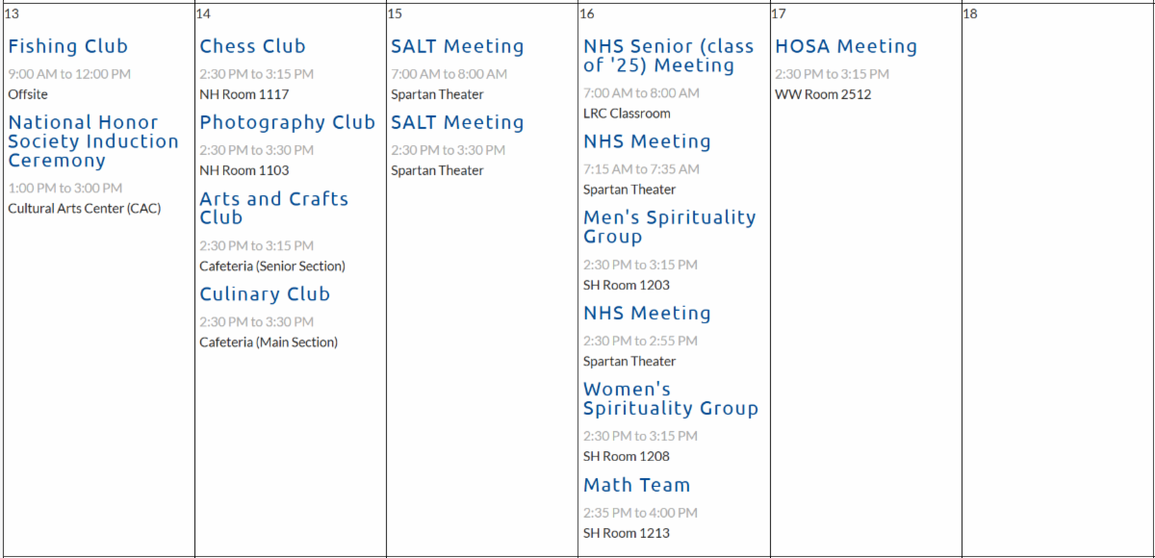Image resolution: width=1155 pixels, height=558 pixels.
Task: Select the empty day 18 cell
Action: click(x=1057, y=279)
